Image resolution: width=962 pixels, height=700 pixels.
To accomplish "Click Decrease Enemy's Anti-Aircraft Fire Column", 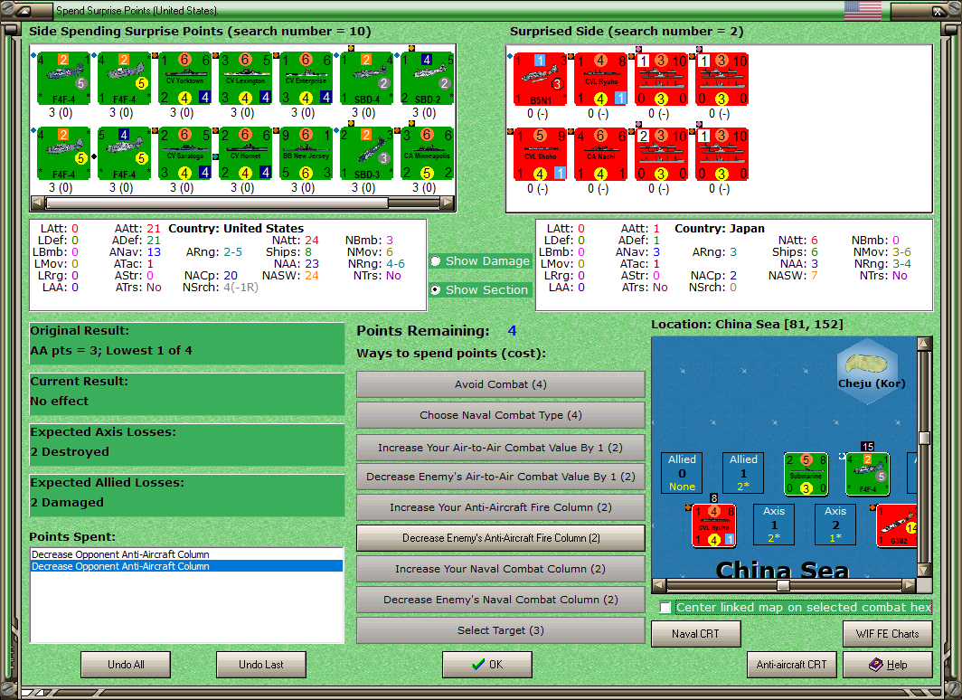I will [501, 538].
